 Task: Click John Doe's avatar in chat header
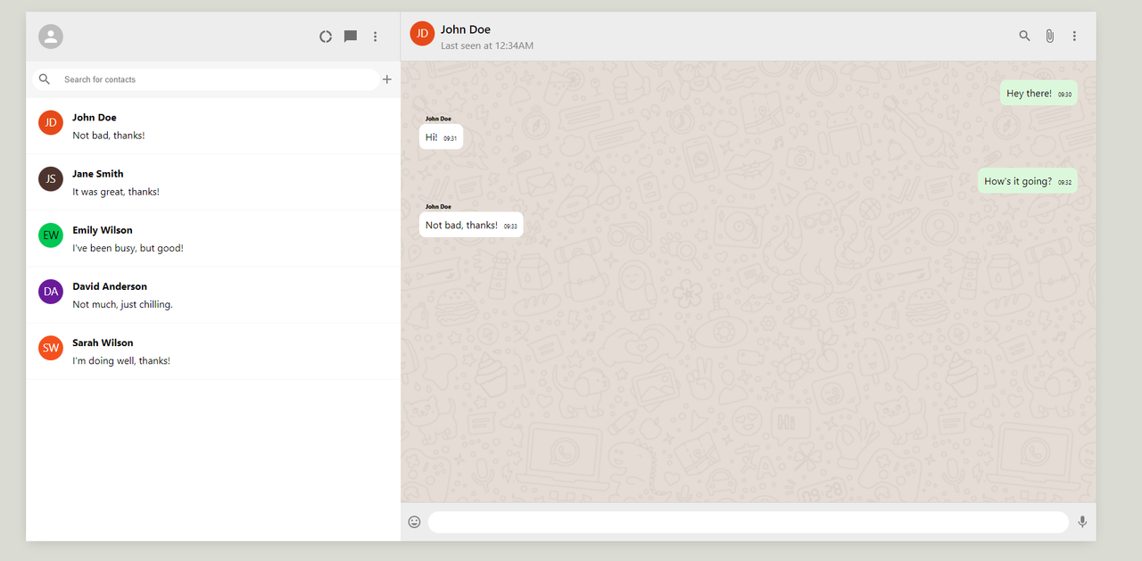422,33
